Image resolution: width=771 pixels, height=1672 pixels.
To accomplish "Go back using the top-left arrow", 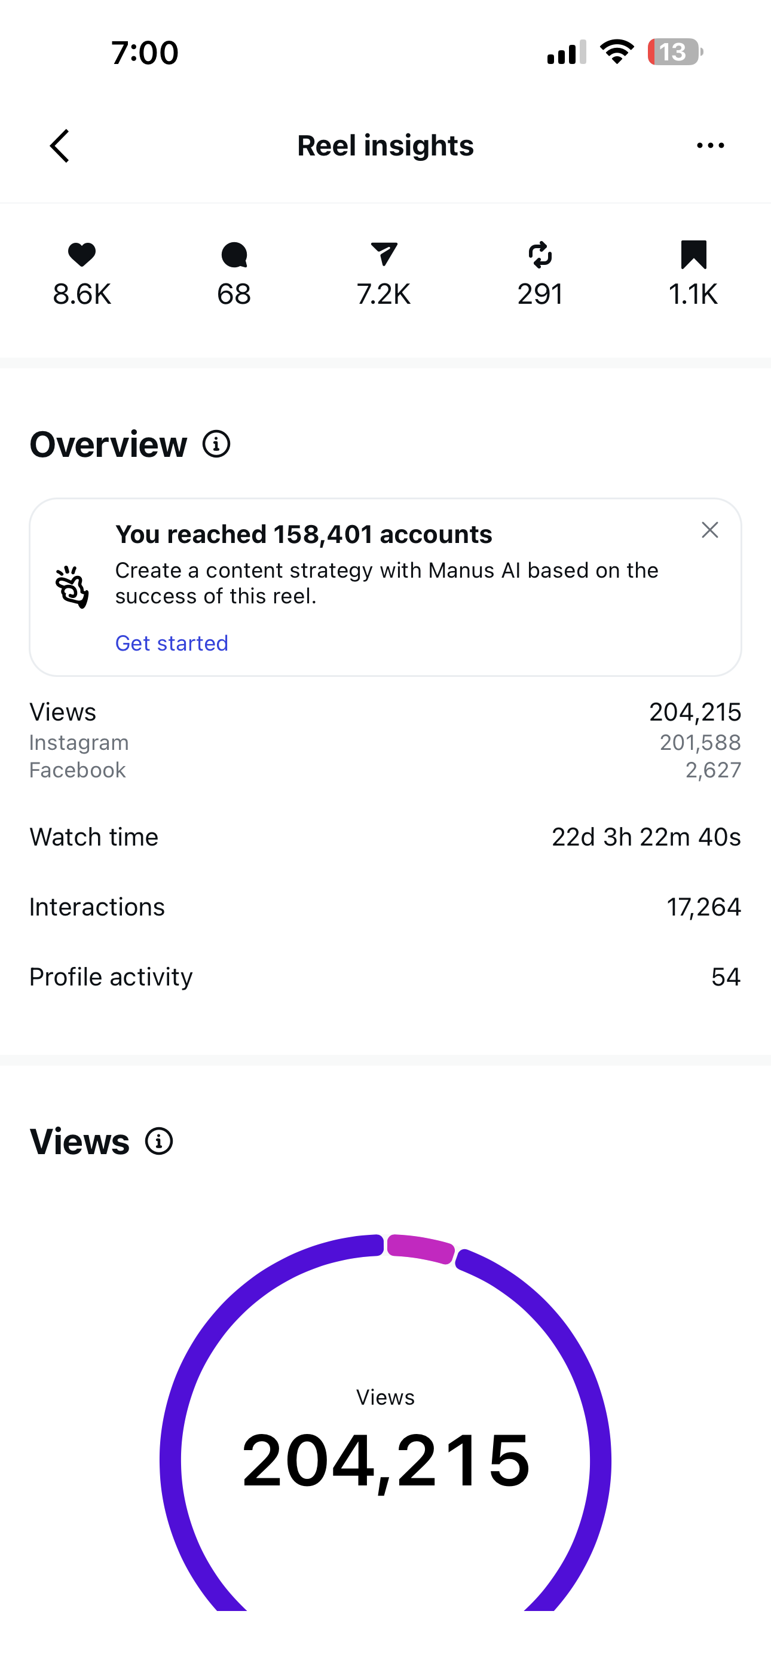I will (60, 145).
